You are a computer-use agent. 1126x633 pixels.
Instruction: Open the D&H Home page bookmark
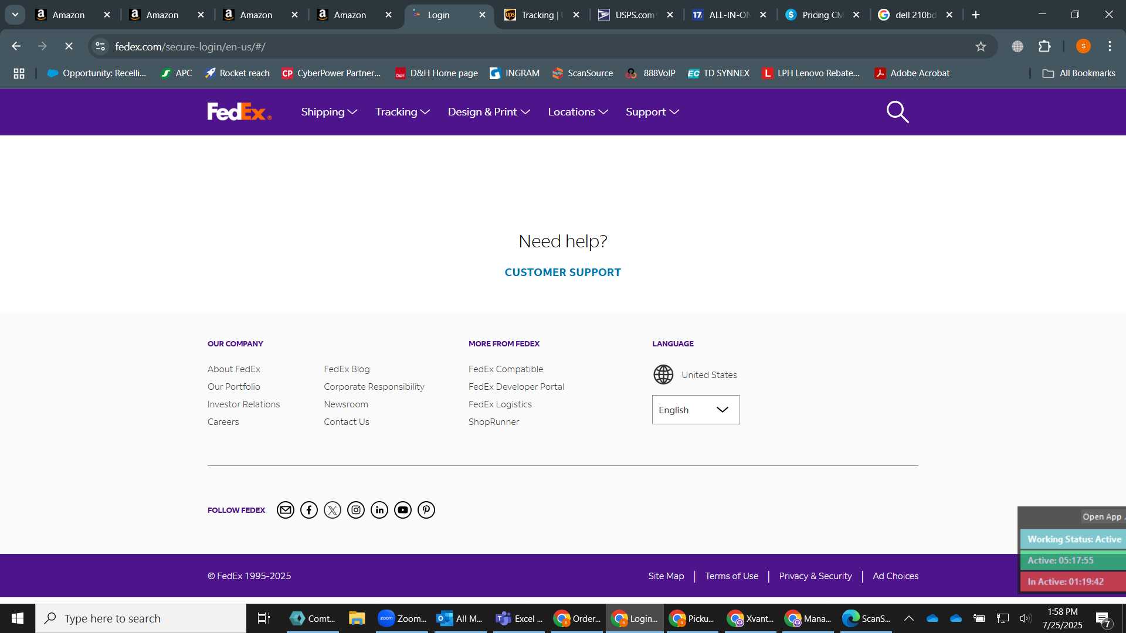(436, 73)
